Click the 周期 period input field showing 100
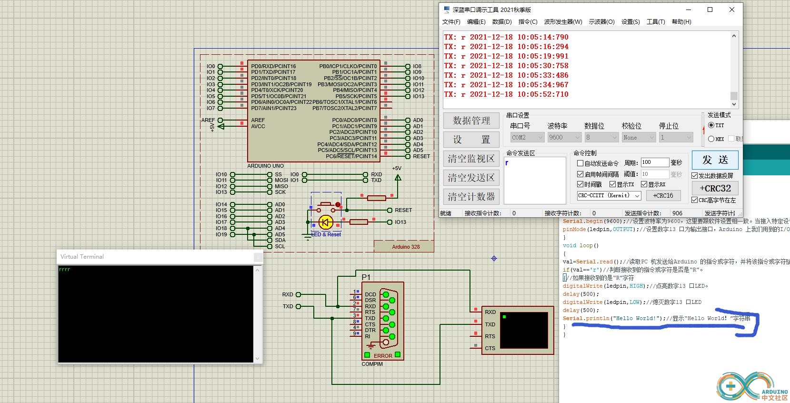This screenshot has width=790, height=403. click(655, 162)
